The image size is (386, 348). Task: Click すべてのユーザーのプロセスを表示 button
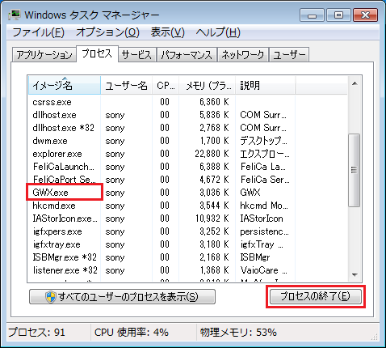[x=122, y=297]
